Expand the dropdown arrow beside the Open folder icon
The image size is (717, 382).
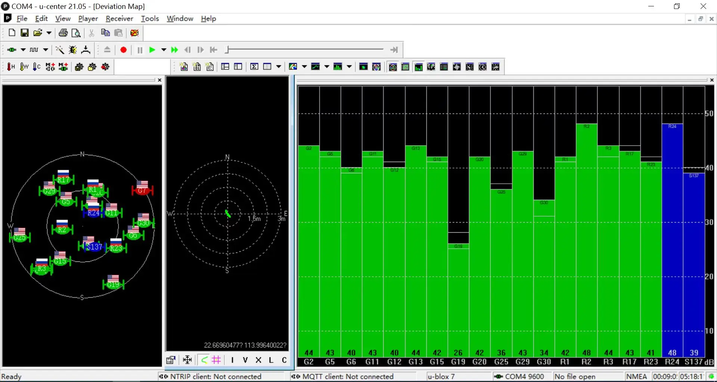[49, 33]
